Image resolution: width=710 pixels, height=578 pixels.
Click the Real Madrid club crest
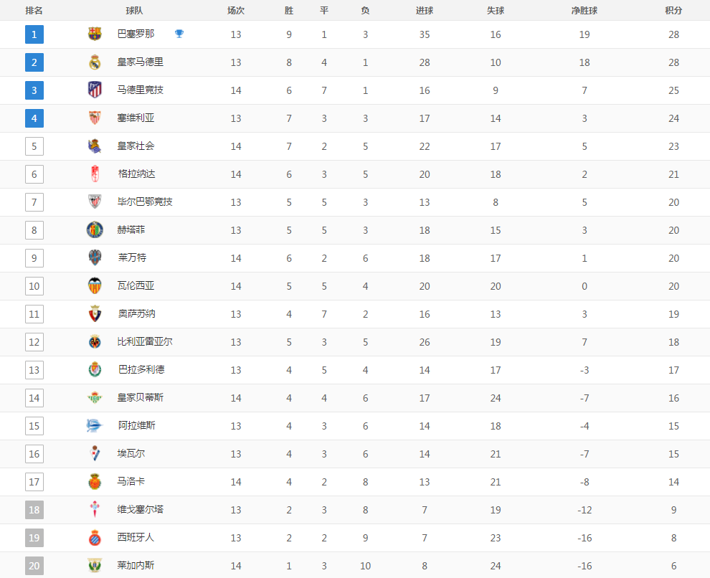click(95, 62)
